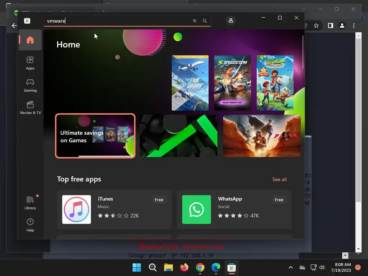Open the WhatsApp app card
This screenshot has width=368, height=276.
(x=234, y=210)
